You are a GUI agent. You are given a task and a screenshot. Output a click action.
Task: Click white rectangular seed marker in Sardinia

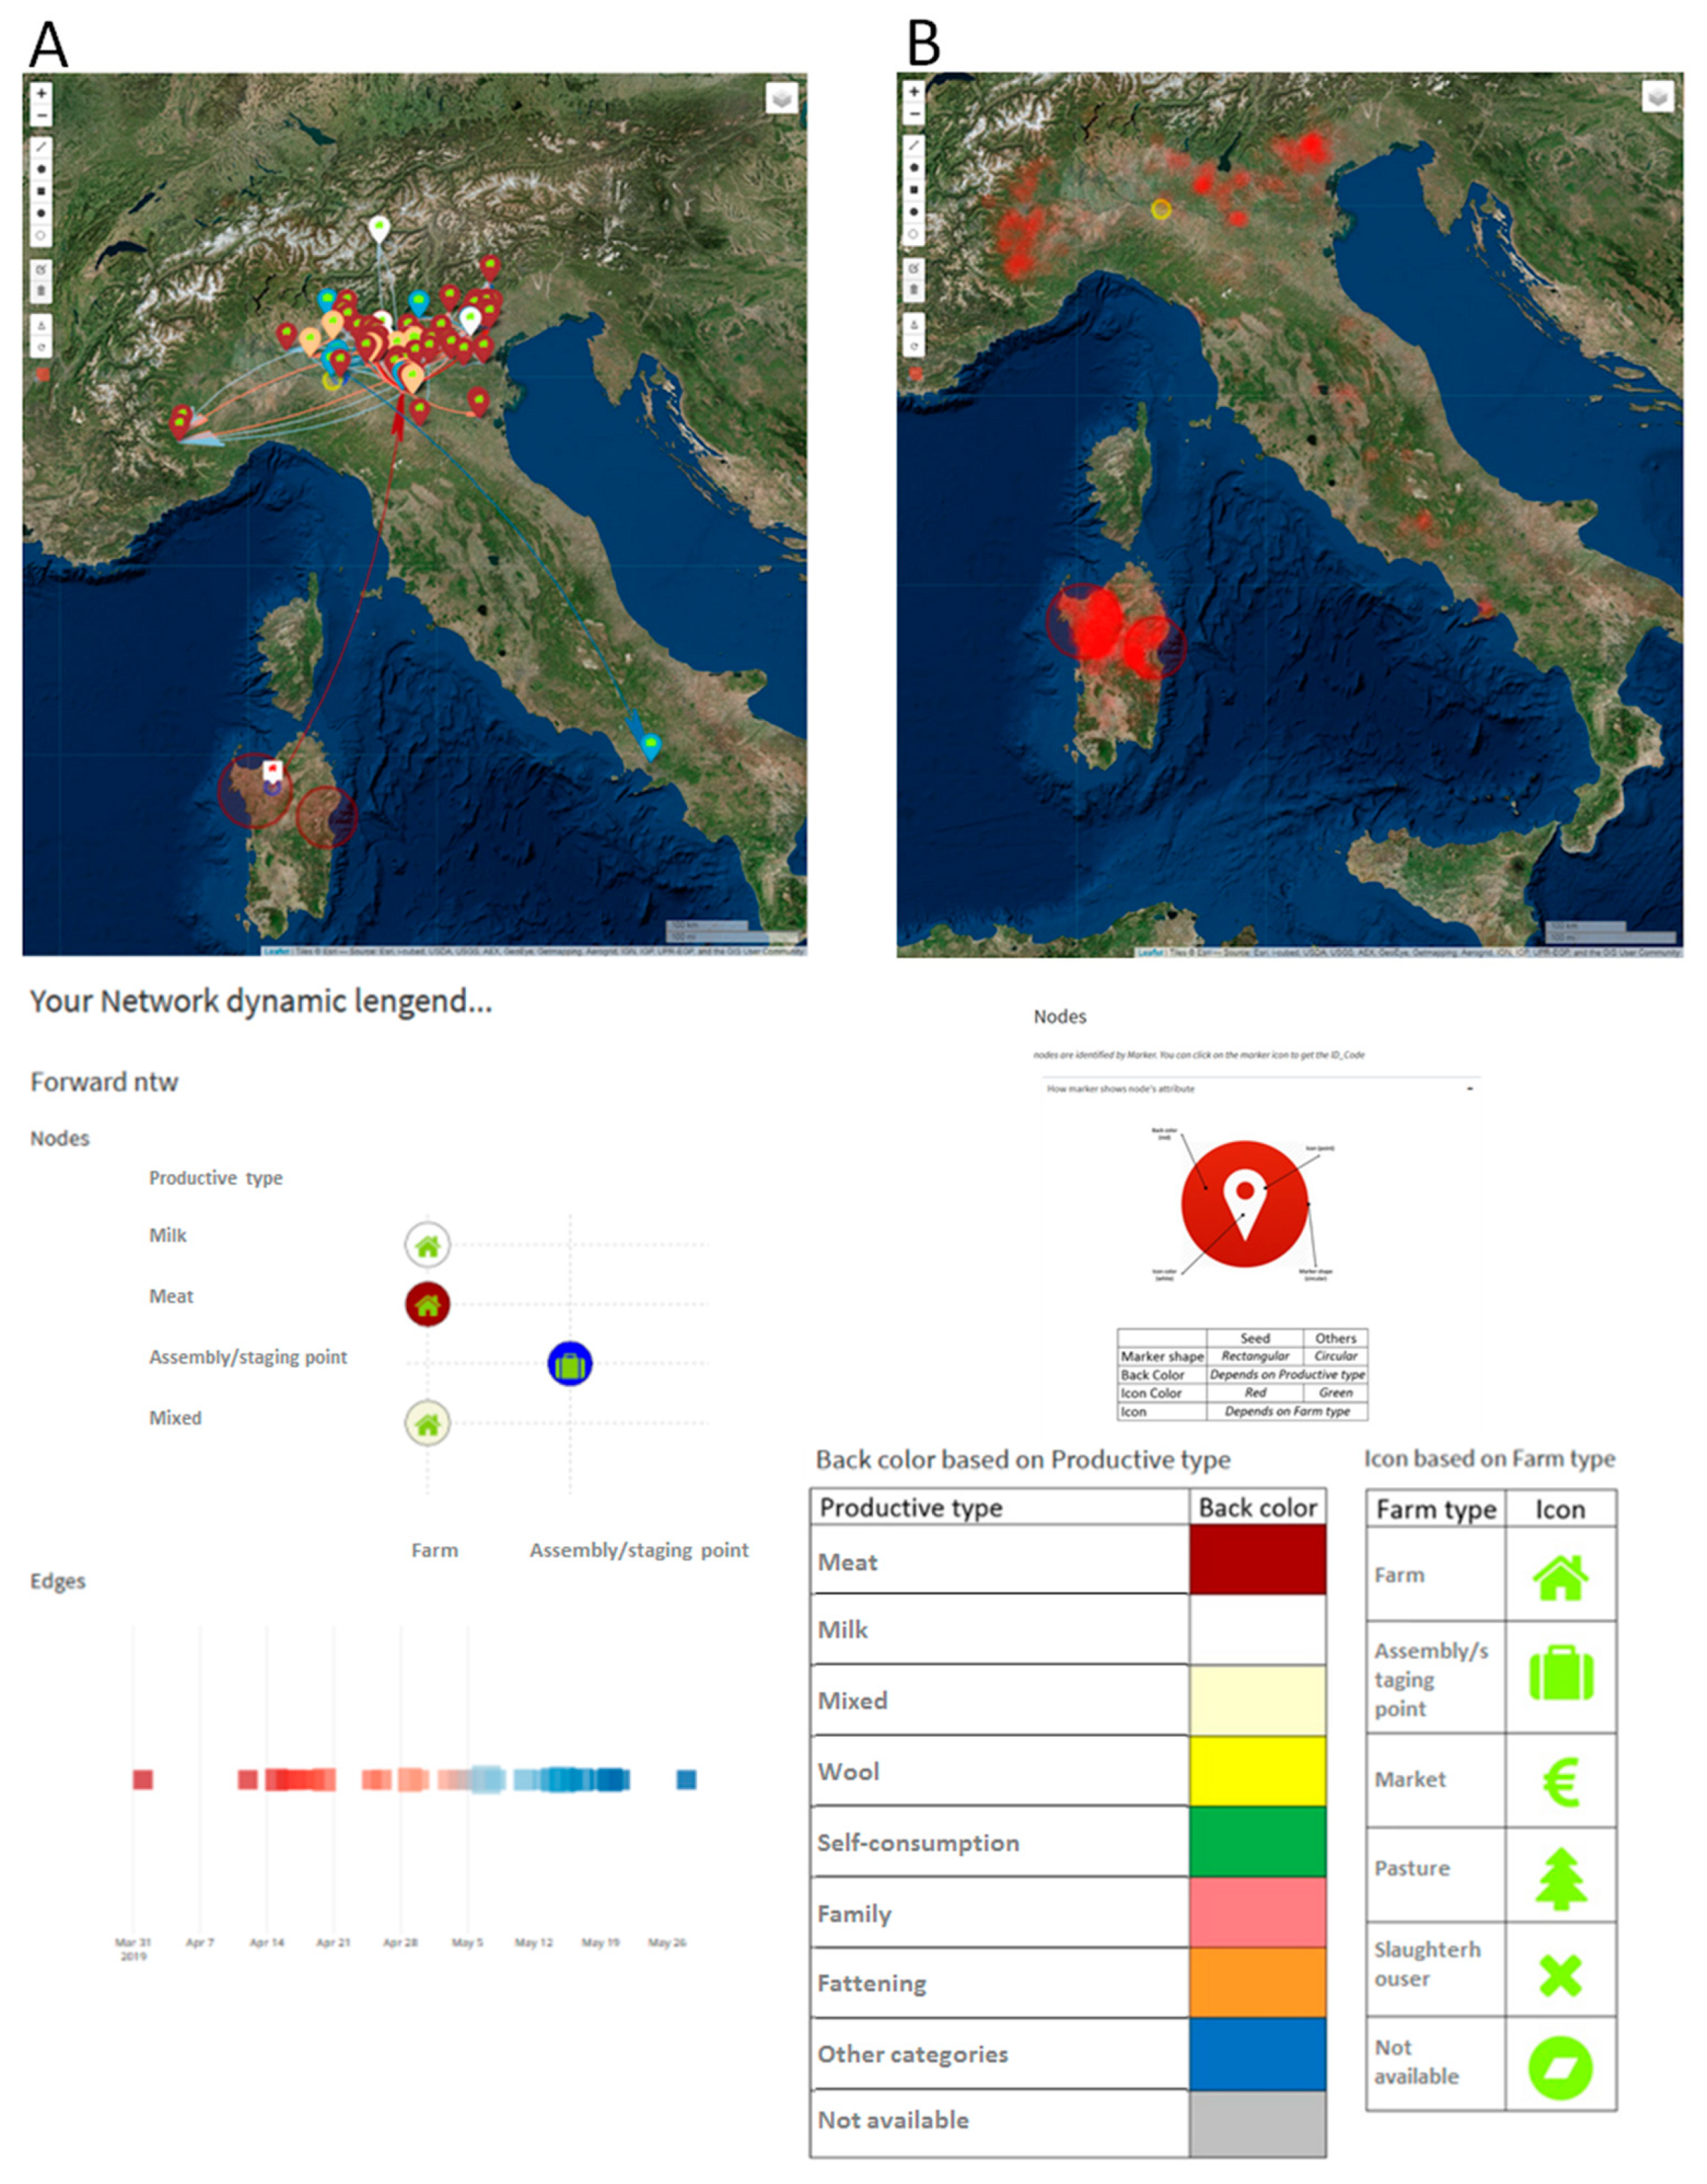(272, 770)
